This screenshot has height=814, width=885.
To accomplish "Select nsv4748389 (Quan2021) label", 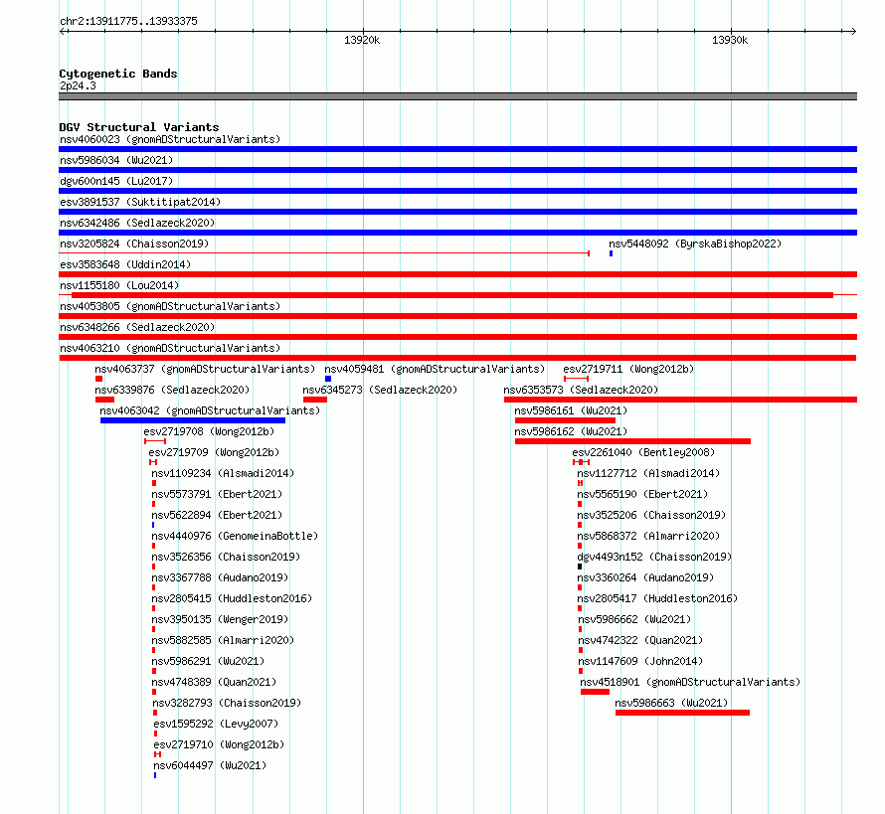I will pos(214,682).
